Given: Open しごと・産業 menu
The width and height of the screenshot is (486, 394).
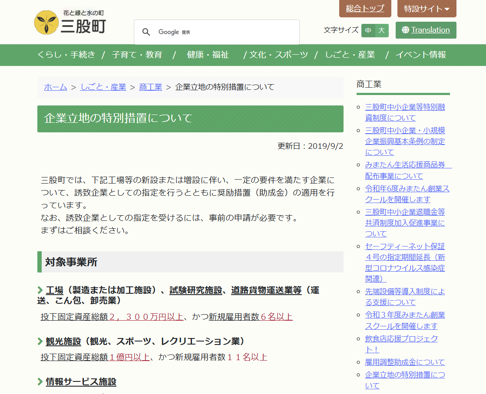Looking at the screenshot, I should 350,55.
